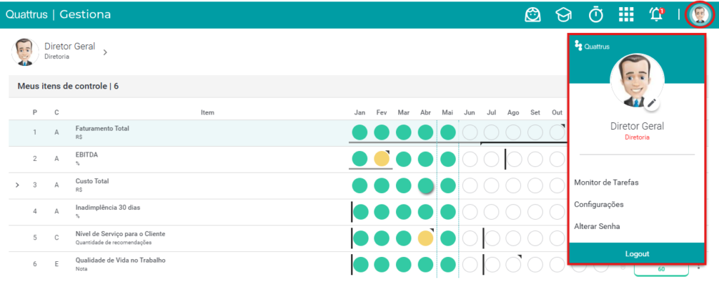Image resolution: width=719 pixels, height=297 pixels.
Task: Click the graduation cap training icon
Action: (x=564, y=15)
